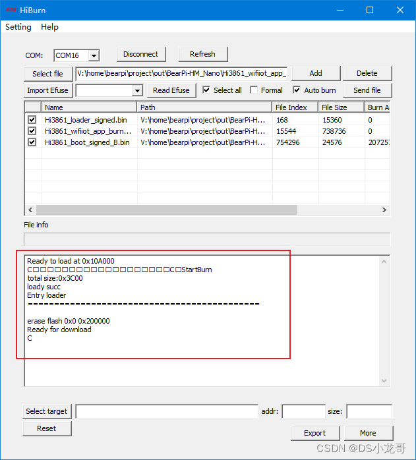Click the file table's right scroll arrow

pyautogui.click(x=384, y=210)
